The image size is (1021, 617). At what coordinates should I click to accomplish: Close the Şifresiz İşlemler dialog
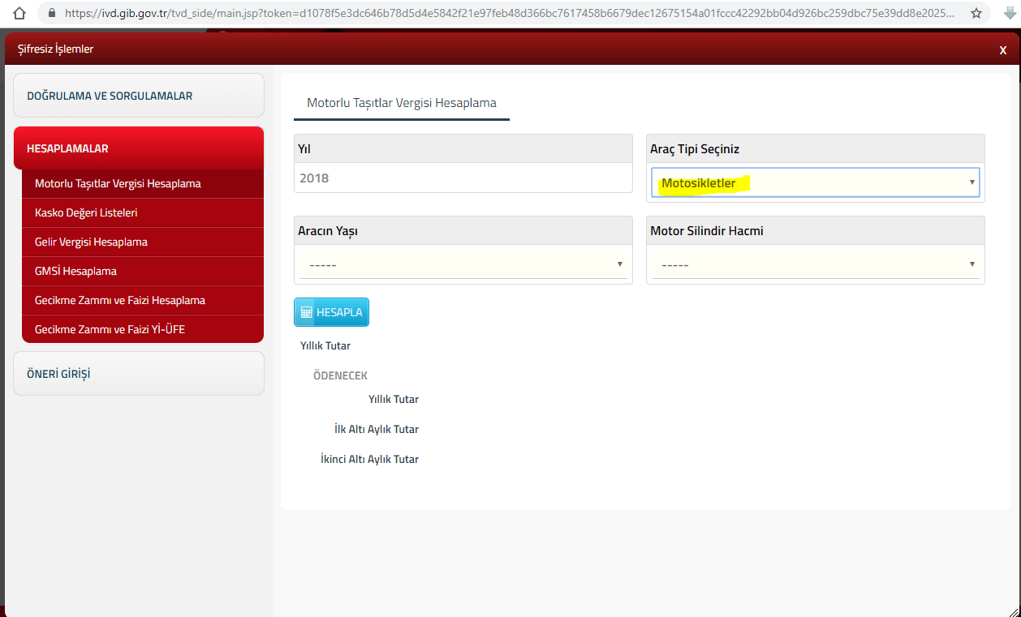pyautogui.click(x=1002, y=50)
